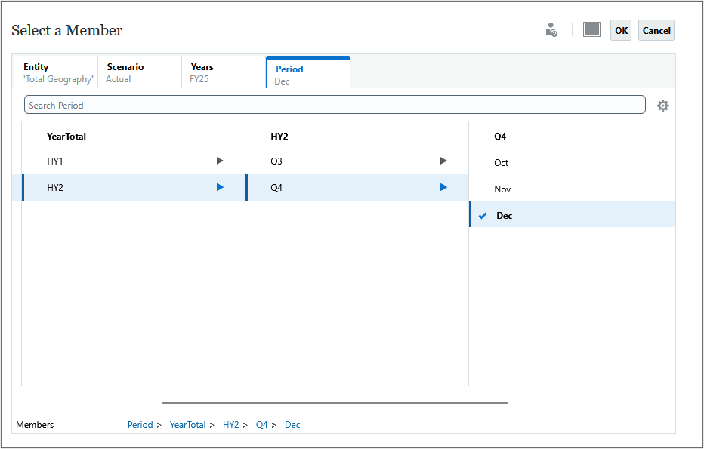Select the Q3 member row
Viewport: 704px width, 449px height.
tap(357, 161)
